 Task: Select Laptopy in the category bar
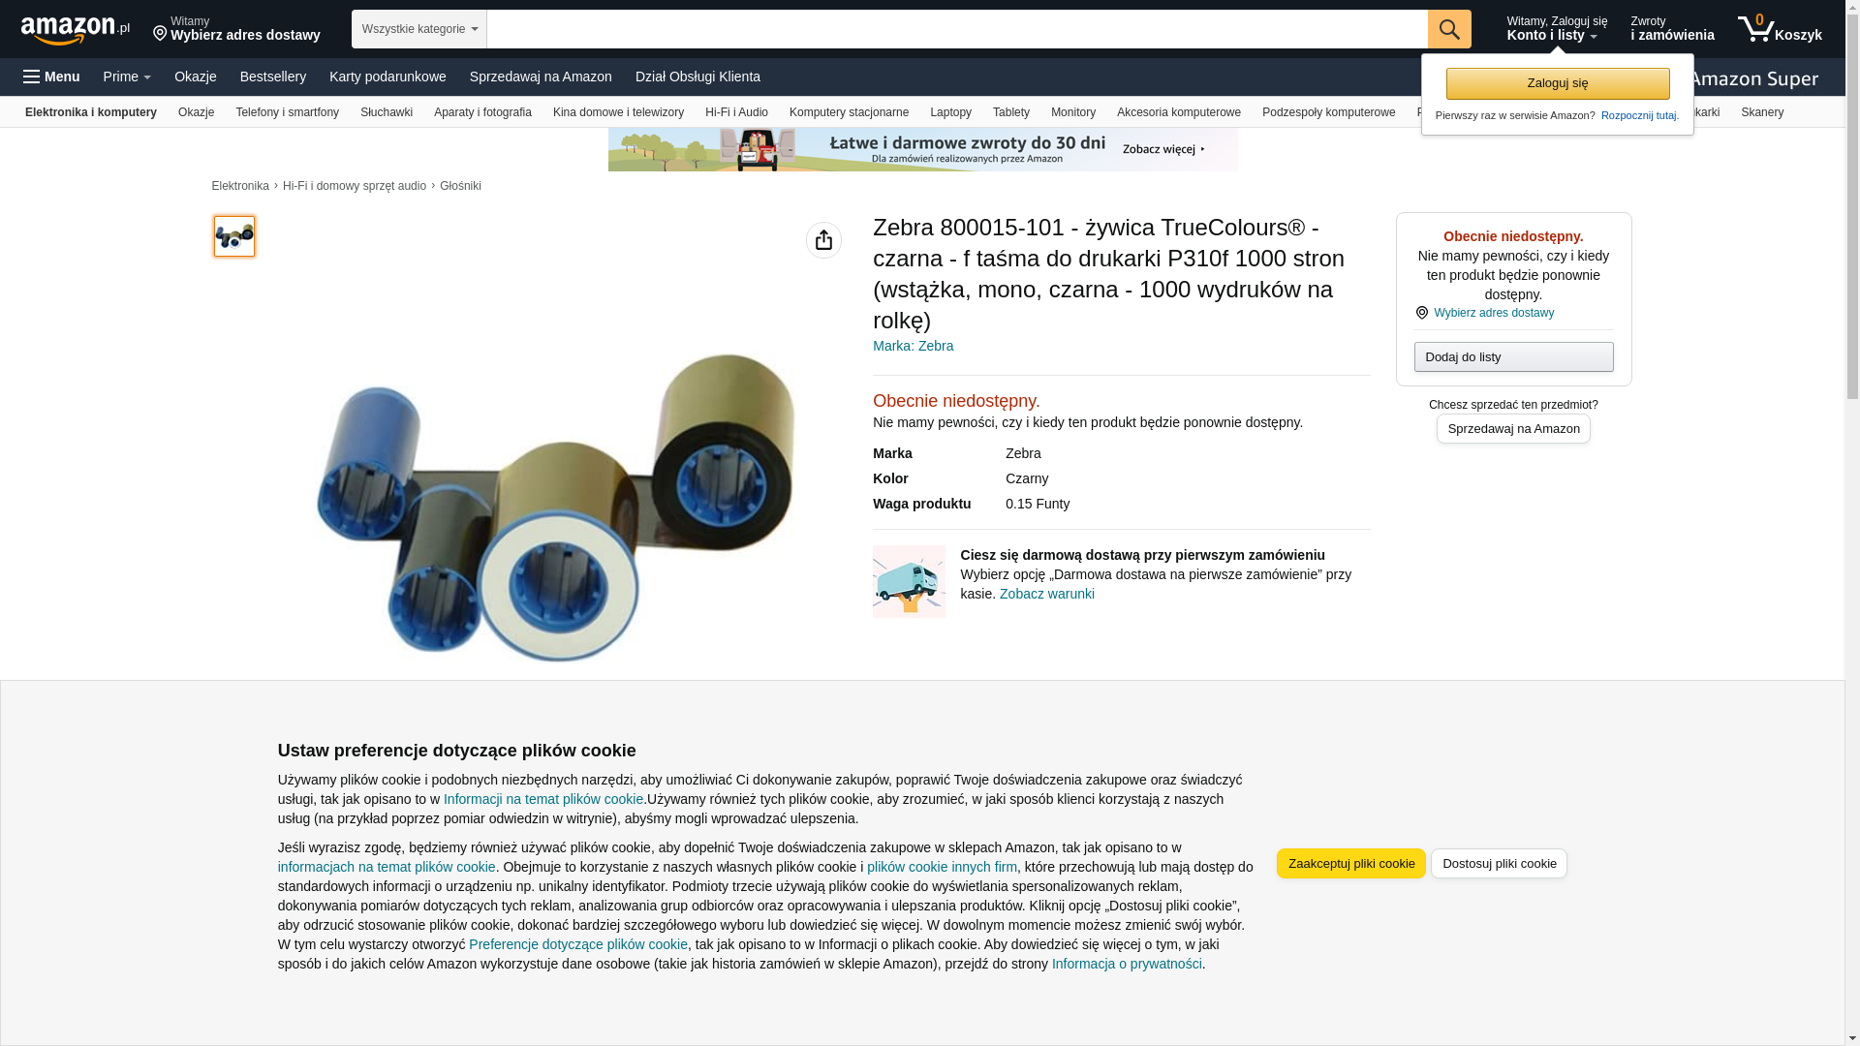pyautogui.click(x=950, y=112)
